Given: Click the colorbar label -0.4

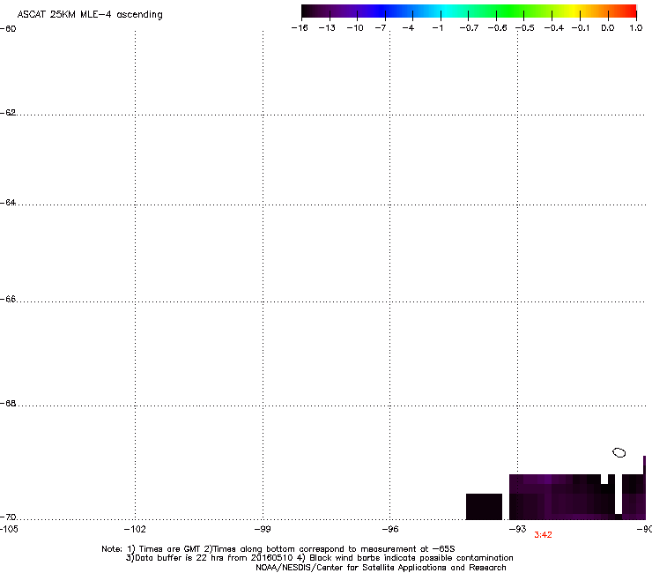Looking at the screenshot, I should pyautogui.click(x=554, y=28).
